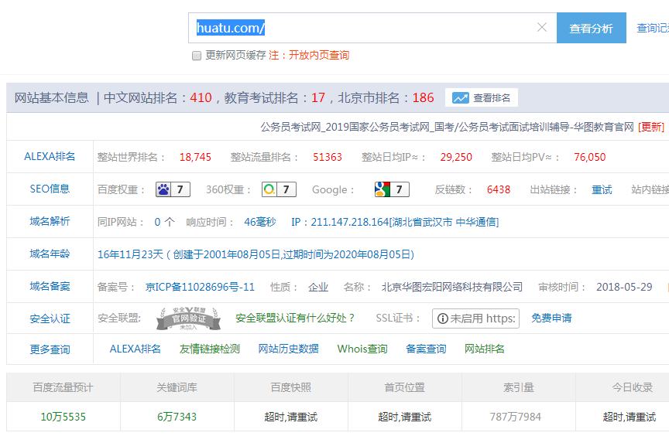Click the domain age 16年11月23天 text
The image size is (669, 436).
(x=130, y=254)
